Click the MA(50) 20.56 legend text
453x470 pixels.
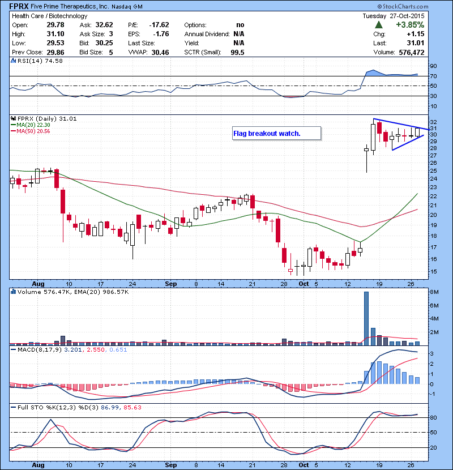point(33,131)
